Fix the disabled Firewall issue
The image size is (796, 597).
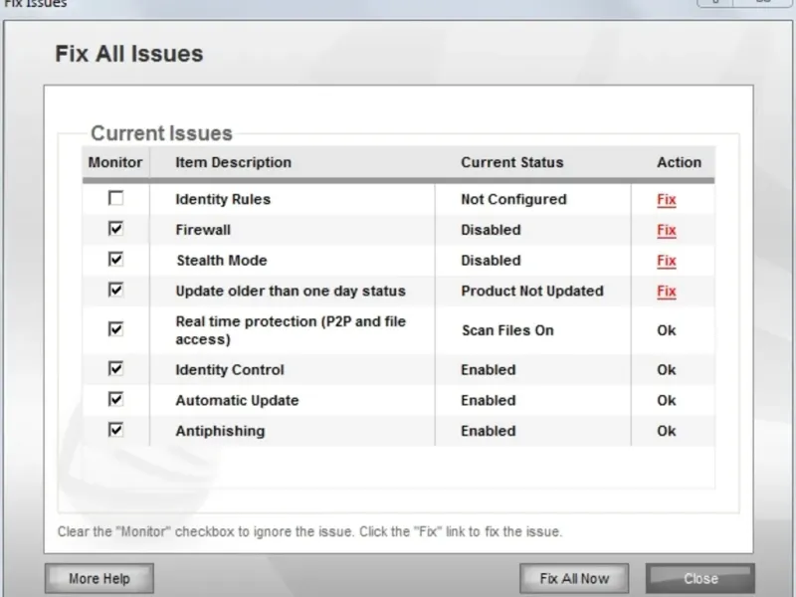pos(666,230)
